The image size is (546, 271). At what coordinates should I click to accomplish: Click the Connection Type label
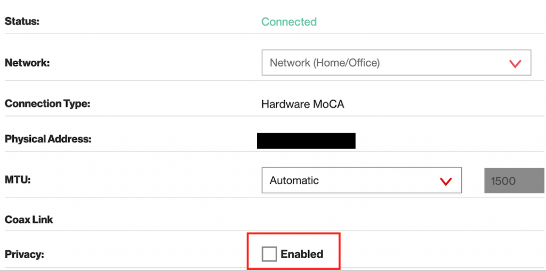[47, 104]
